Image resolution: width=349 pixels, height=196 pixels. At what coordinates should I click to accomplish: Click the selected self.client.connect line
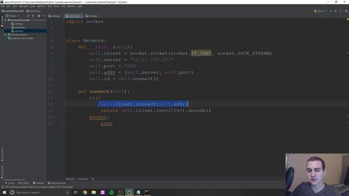point(144,104)
